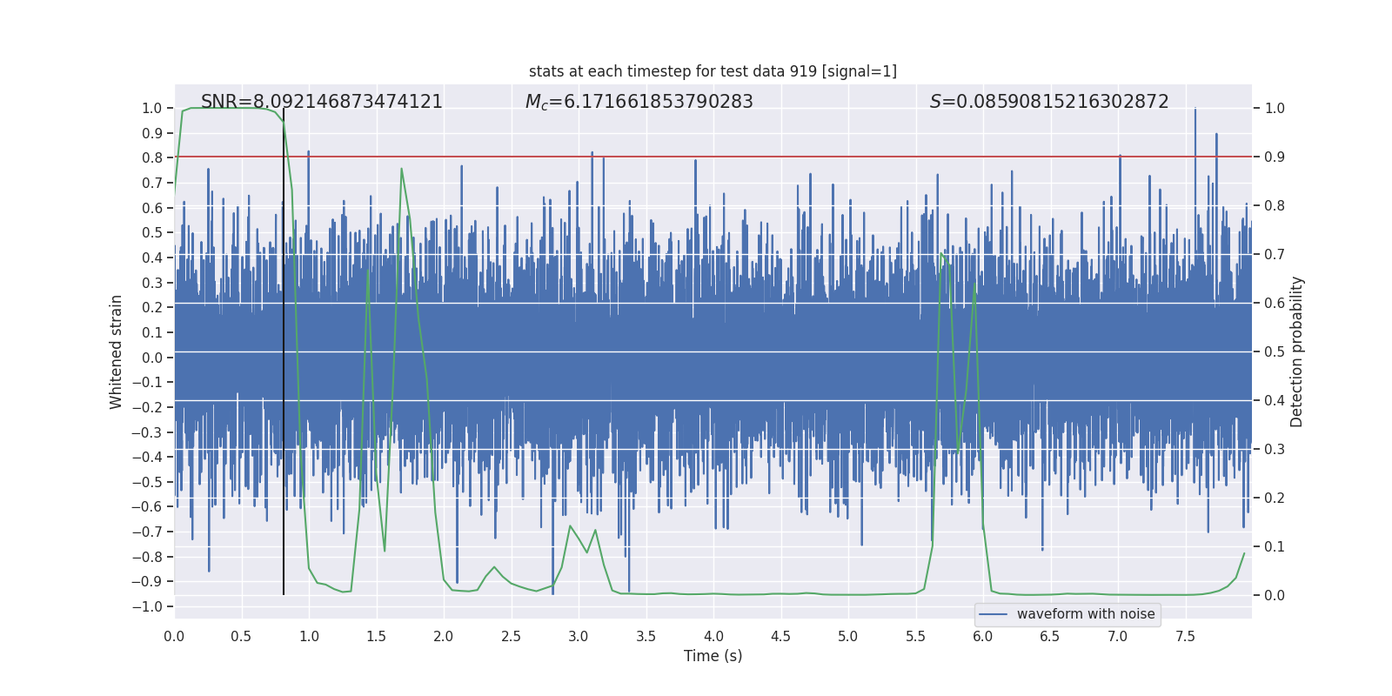Image resolution: width=1392 pixels, height=696 pixels.
Task: Click the right axis tick label 0.7
Action: pyautogui.click(x=1275, y=255)
